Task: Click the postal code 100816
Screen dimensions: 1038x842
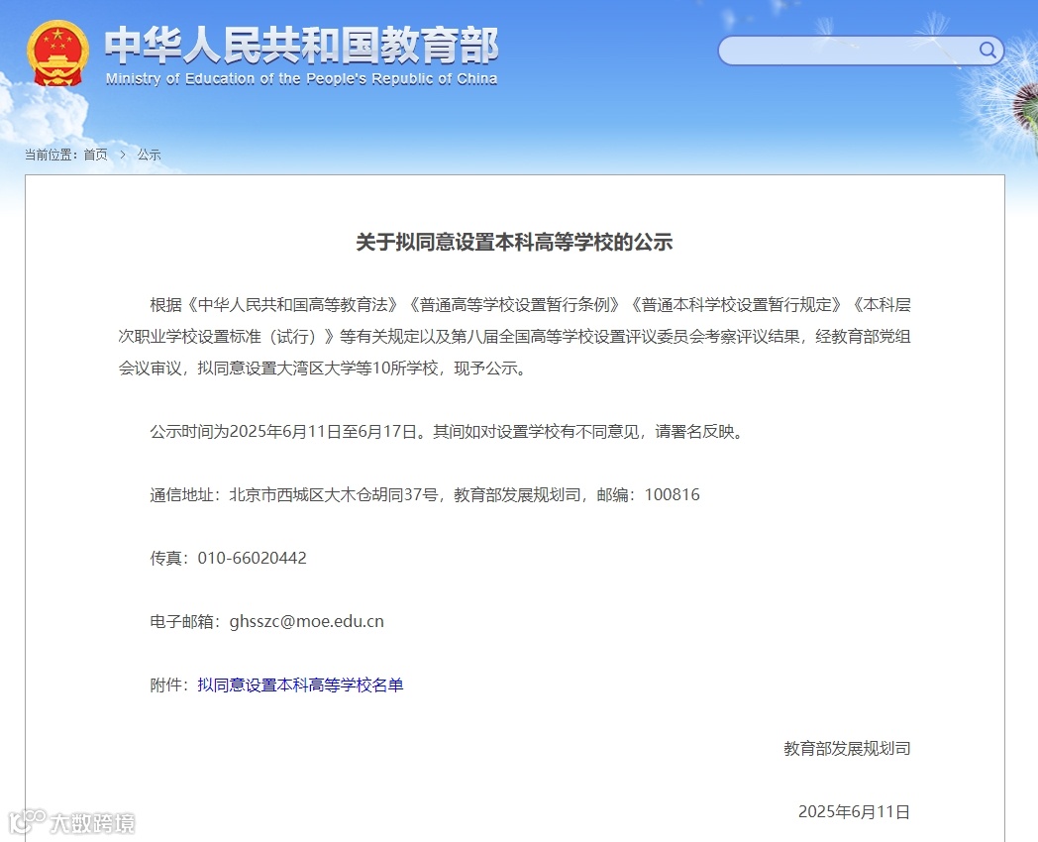Action: pyautogui.click(x=672, y=495)
